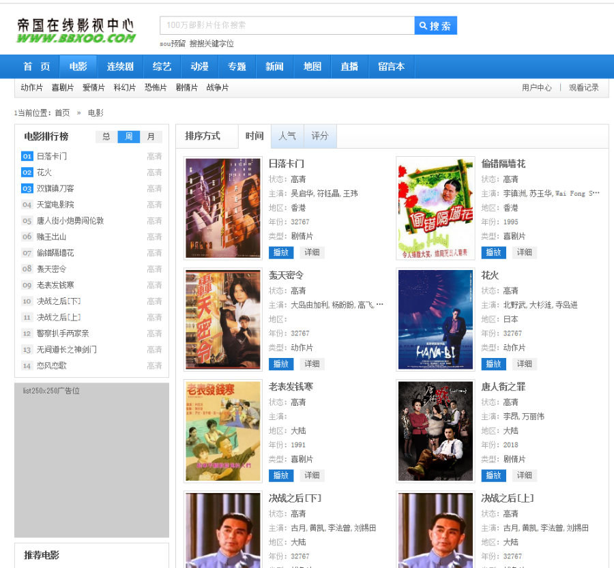Switch ranking to 总 tab
This screenshot has width=614, height=568.
point(106,136)
